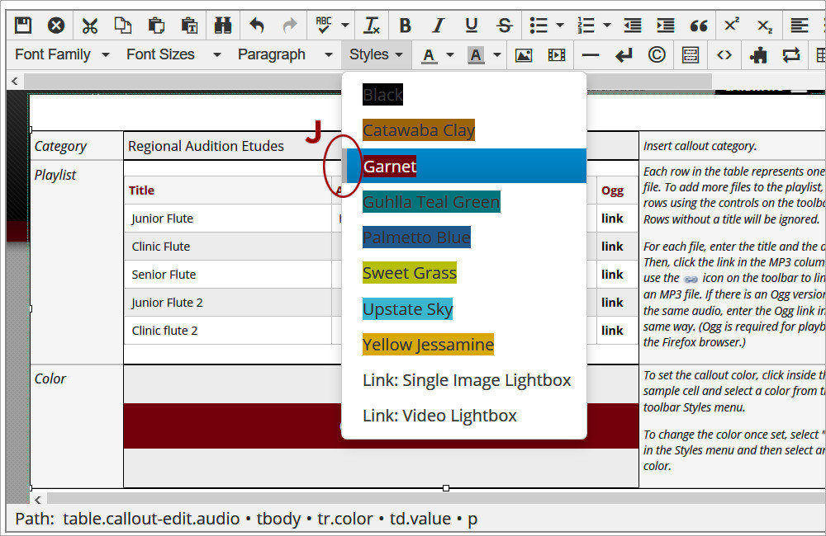Undo the last action
This screenshot has width=826, height=536.
257,26
